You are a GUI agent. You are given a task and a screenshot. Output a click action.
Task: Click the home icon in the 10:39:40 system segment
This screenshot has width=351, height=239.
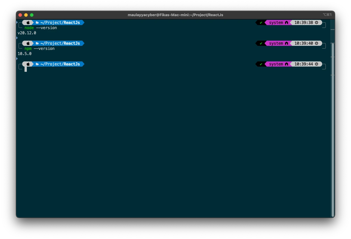(x=286, y=43)
